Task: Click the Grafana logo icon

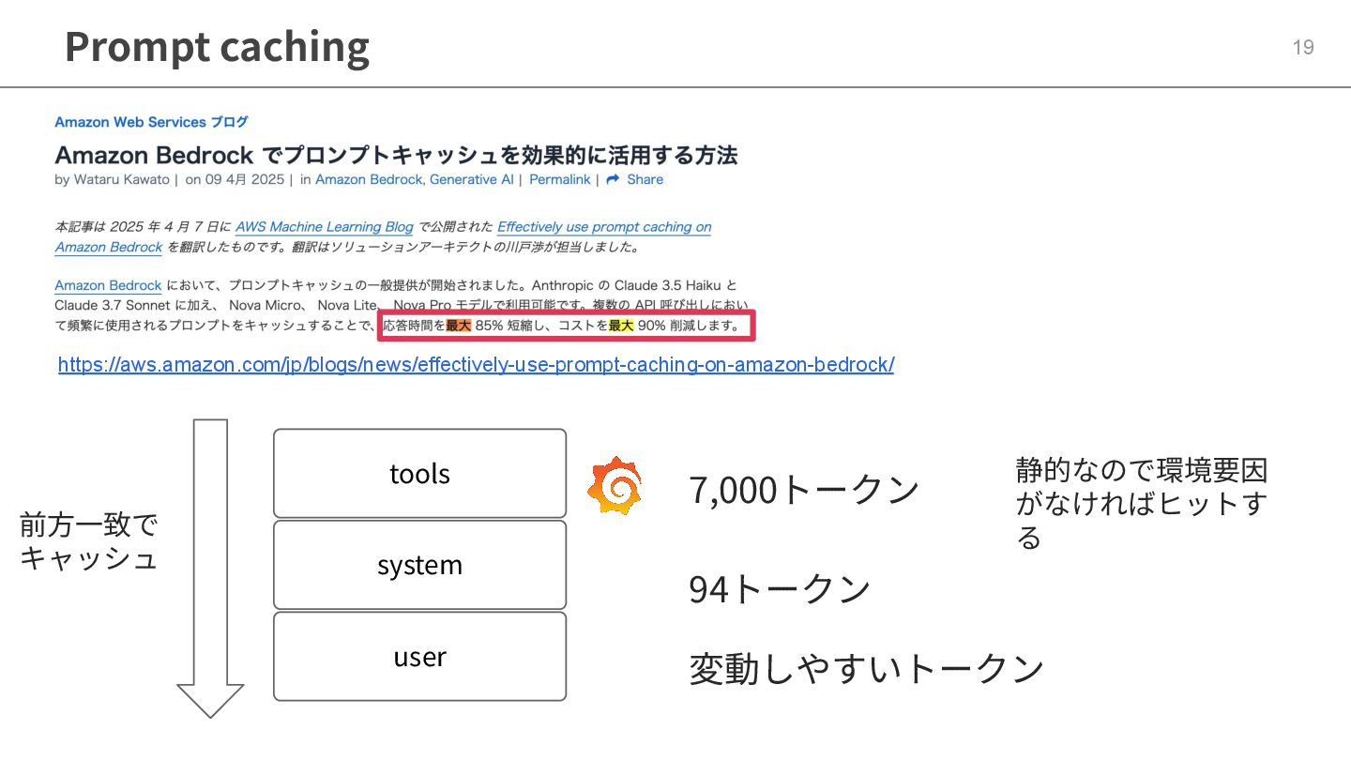Action: point(615,486)
